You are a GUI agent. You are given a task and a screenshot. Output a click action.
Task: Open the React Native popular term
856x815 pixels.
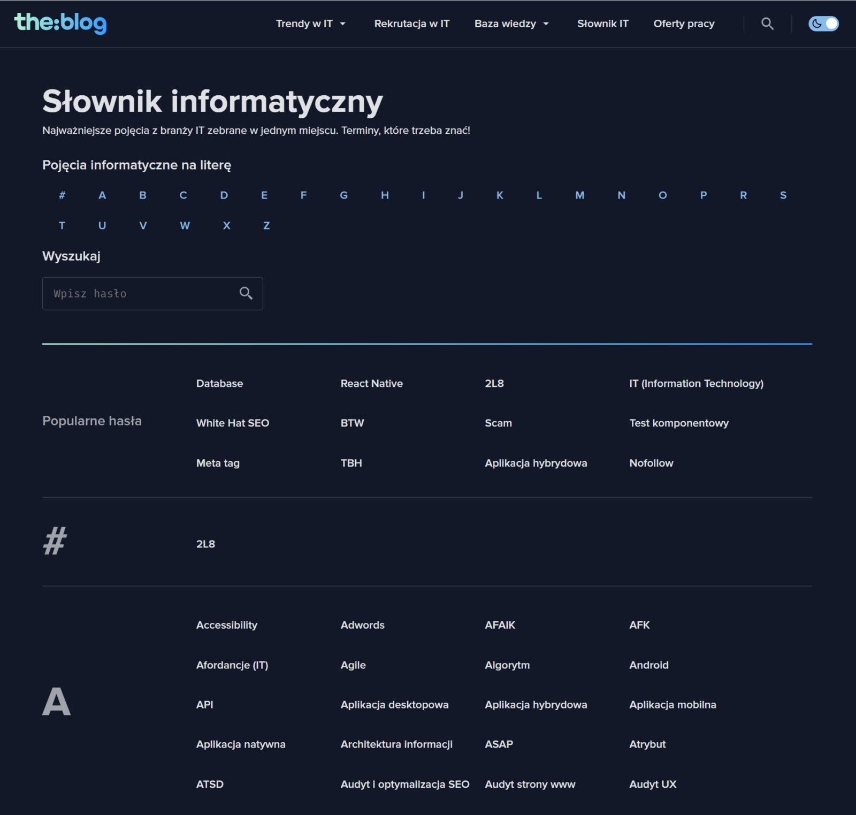point(371,383)
